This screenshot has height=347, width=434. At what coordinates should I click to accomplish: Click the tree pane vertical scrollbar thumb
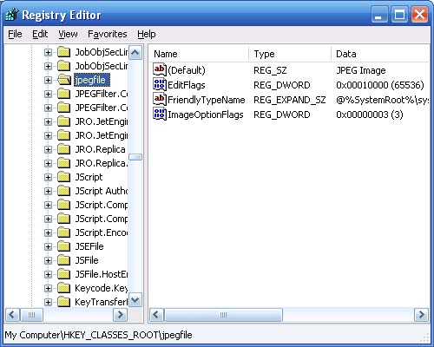[135, 157]
